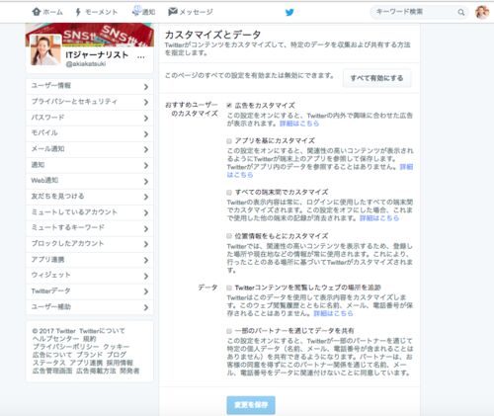
Task: Open ステータス footer link
Action: (48, 363)
